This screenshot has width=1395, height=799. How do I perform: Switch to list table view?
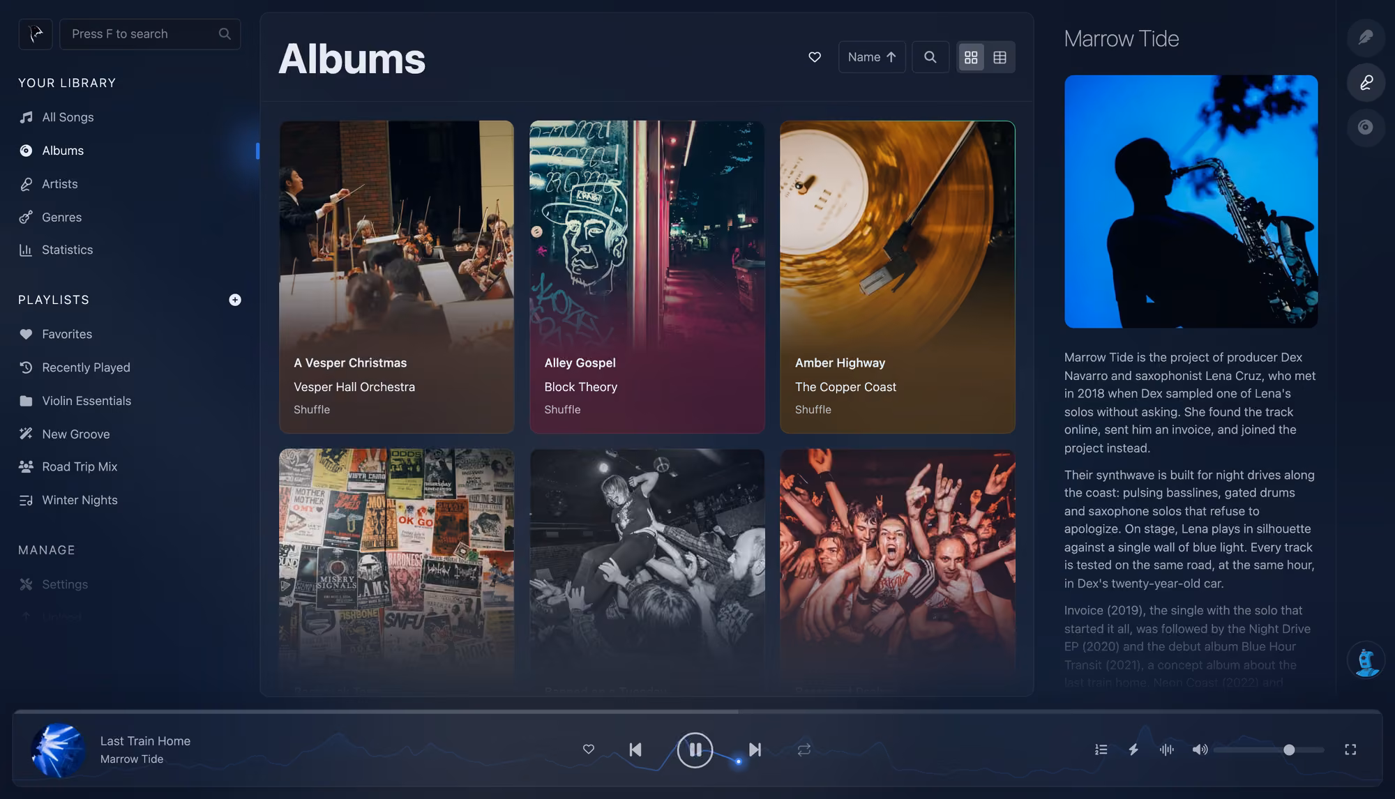[x=1000, y=57]
